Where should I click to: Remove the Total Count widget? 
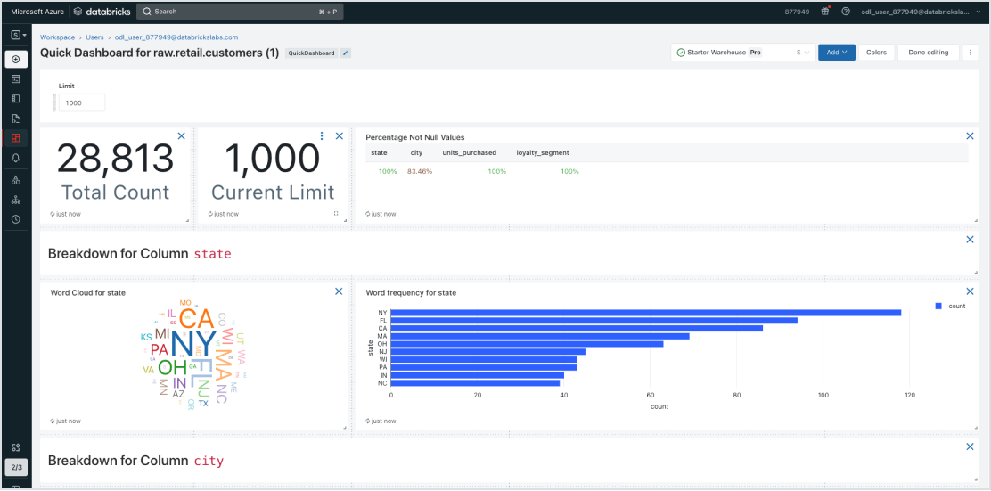click(x=182, y=135)
